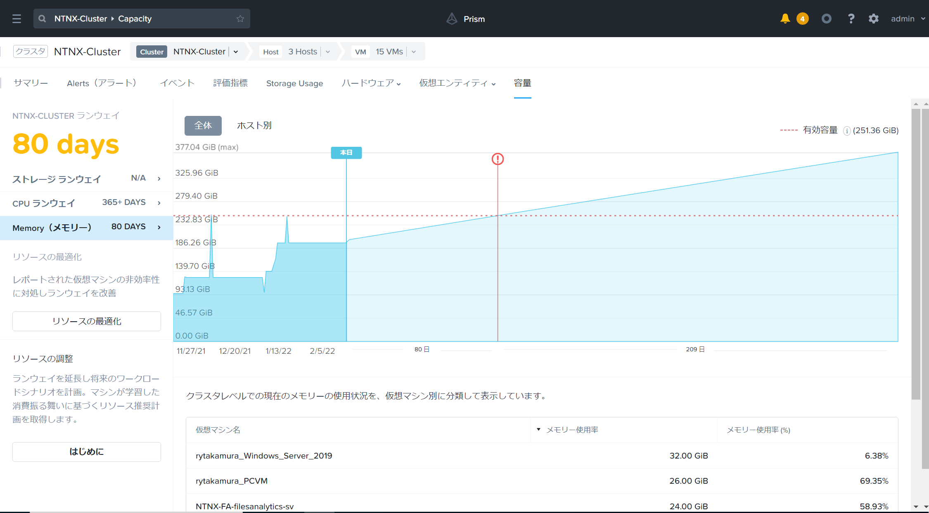Bookmark page with the star icon
The image size is (929, 513).
[240, 19]
